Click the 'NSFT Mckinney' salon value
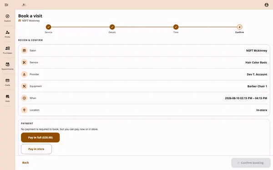 (x=257, y=51)
